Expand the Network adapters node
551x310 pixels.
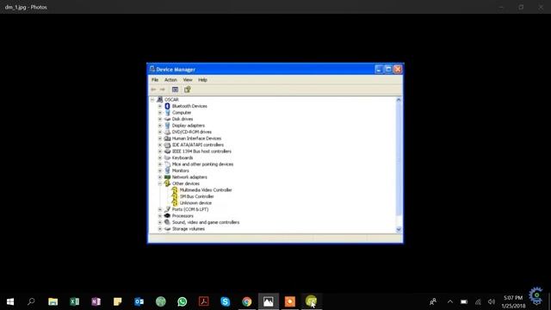click(160, 177)
